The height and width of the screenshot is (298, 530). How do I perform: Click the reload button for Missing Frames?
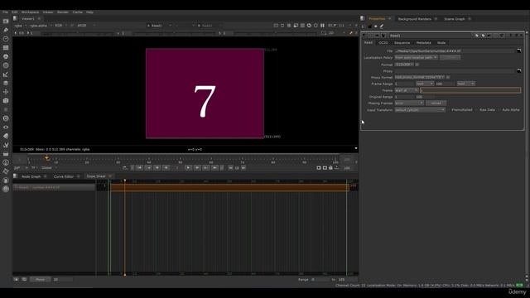[436, 103]
